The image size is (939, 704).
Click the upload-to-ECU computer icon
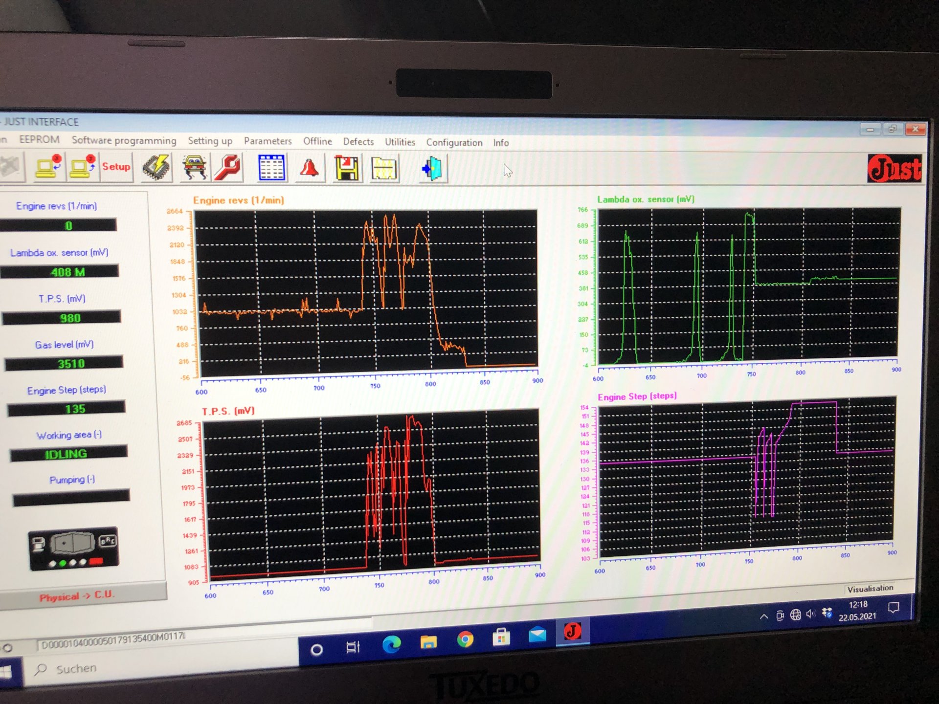tap(82, 168)
